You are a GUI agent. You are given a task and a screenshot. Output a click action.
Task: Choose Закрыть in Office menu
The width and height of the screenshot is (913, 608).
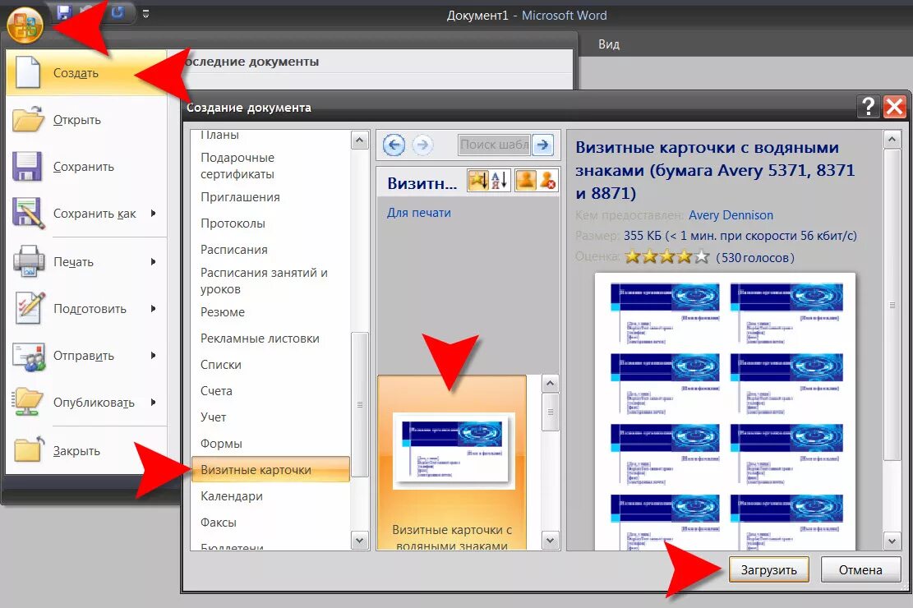[86, 451]
